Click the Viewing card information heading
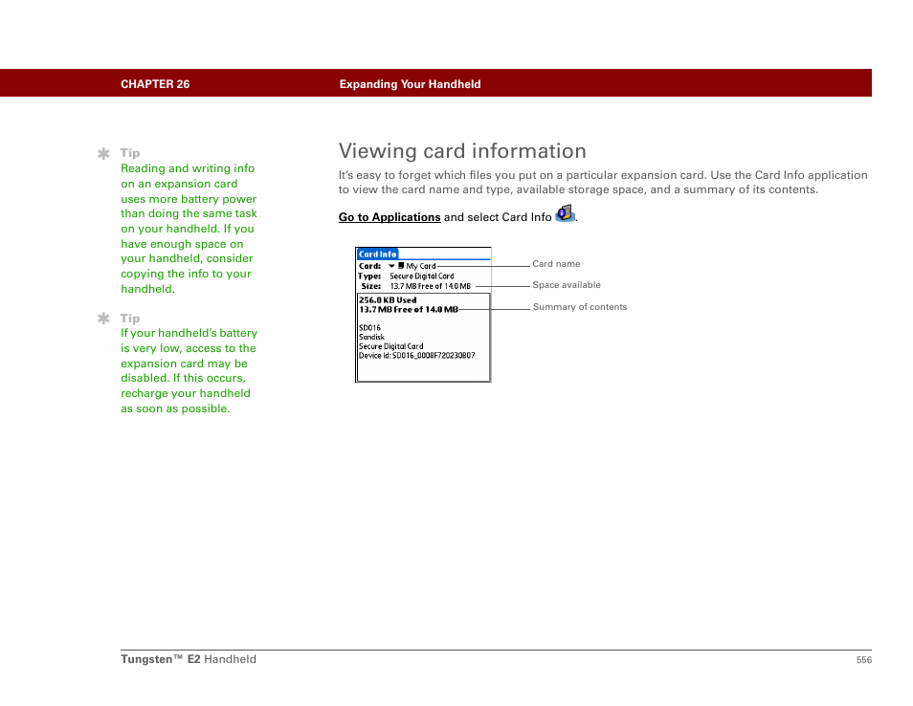913x706 pixels. point(462,151)
